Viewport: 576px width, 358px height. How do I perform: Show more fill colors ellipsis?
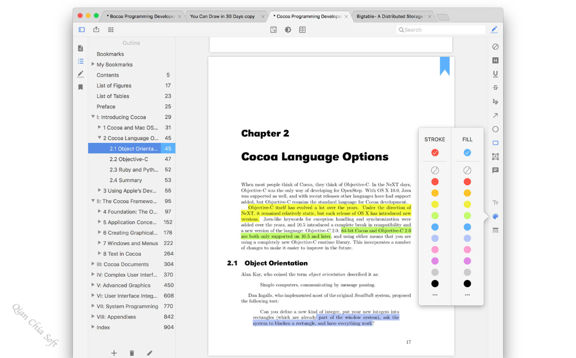(467, 295)
